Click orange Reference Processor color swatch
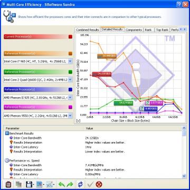 pyautogui.click(x=70, y=53)
